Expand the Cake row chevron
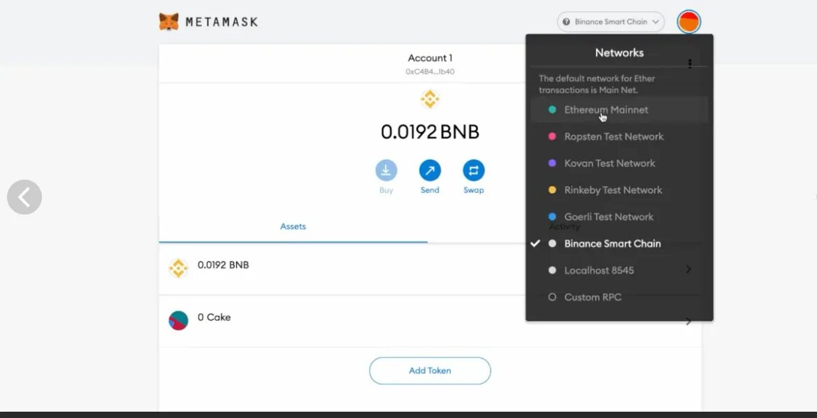Screen dimensions: 817x418 coord(689,321)
